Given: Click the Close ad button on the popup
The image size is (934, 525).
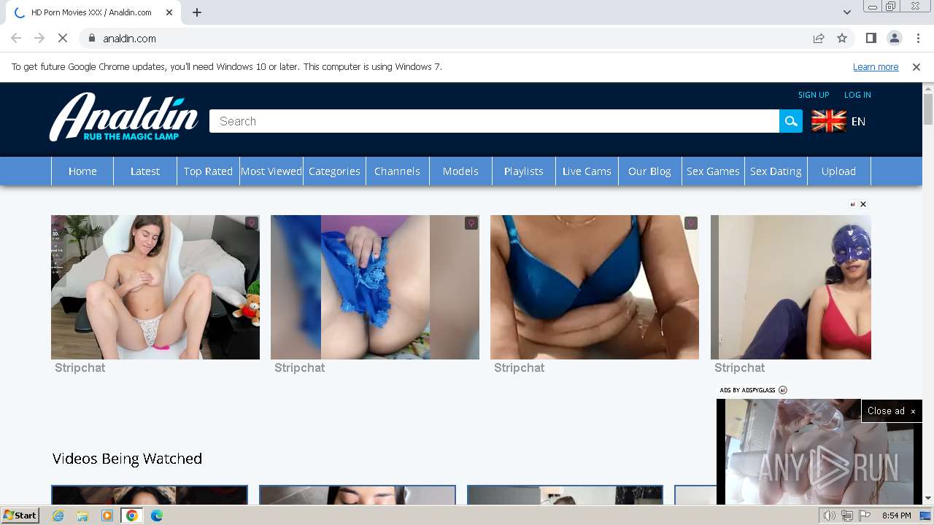Looking at the screenshot, I should coord(891,411).
